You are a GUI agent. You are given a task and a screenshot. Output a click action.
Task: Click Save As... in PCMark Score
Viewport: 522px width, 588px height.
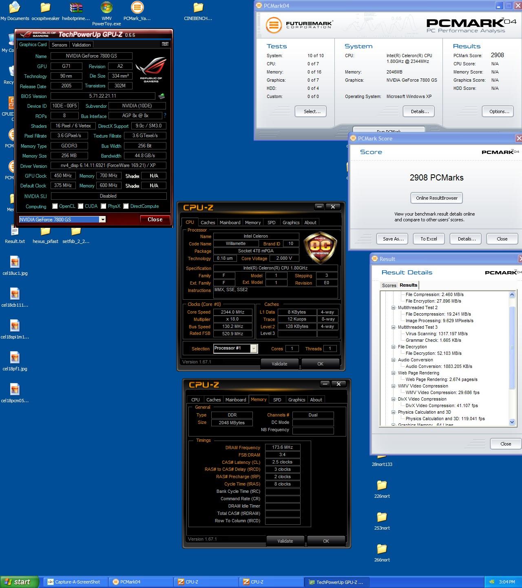click(x=393, y=239)
